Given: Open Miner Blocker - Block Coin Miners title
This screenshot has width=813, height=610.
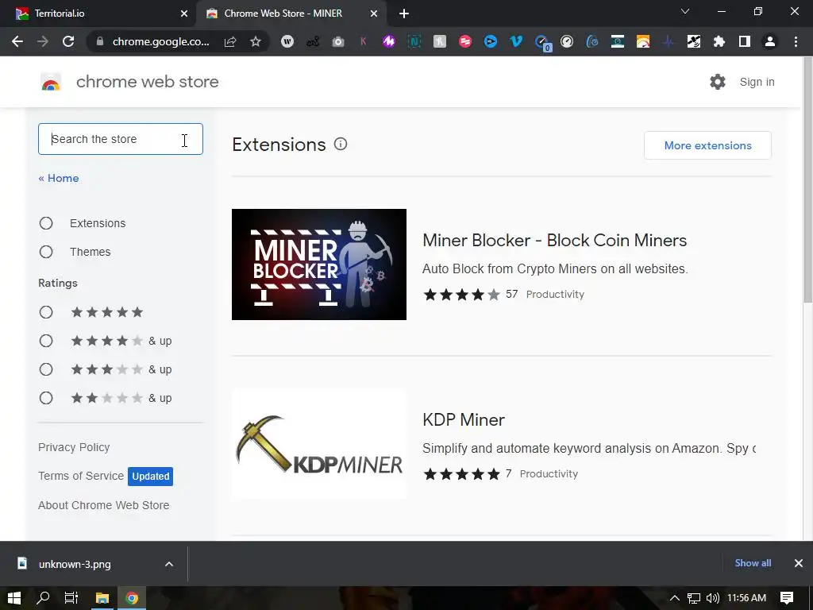Looking at the screenshot, I should pos(554,240).
